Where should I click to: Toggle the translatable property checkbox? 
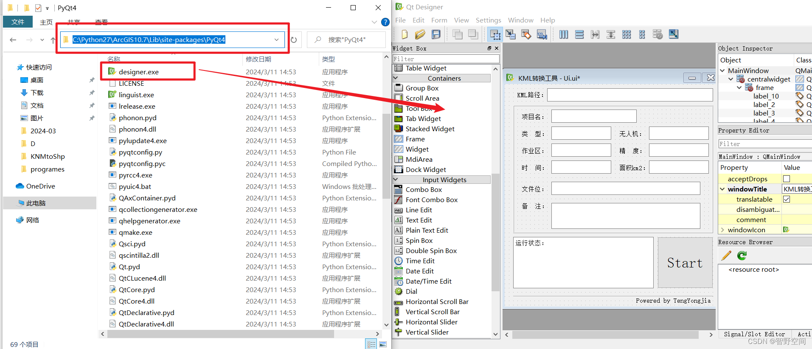pos(787,200)
